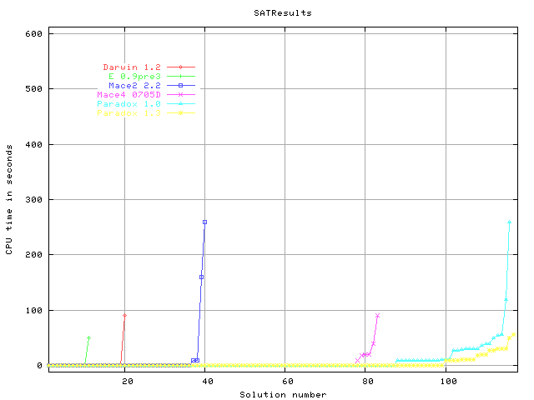Click the magenta Mace4 0705D legend line sample

(181, 95)
